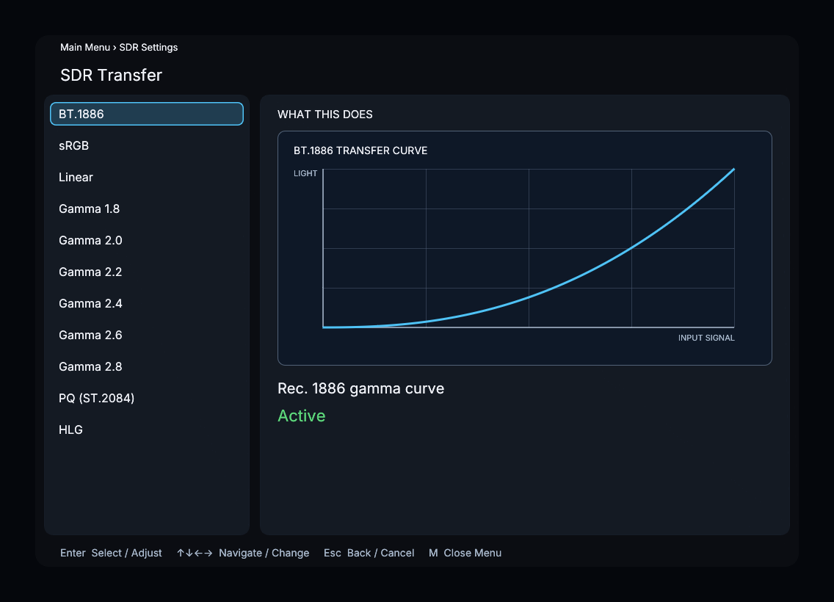Pick Gamma 1.8 from the list
The width and height of the screenshot is (834, 602).
point(147,208)
